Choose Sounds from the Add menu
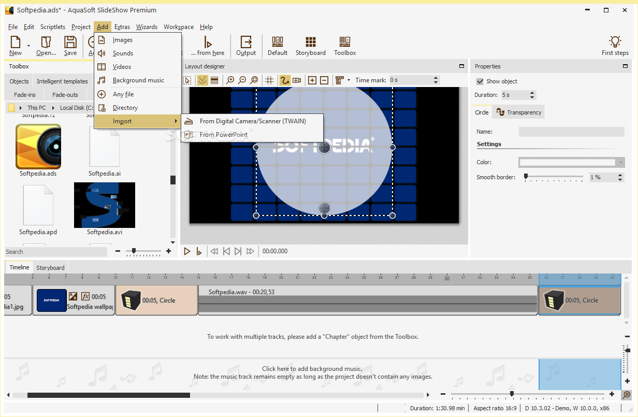The image size is (638, 417). click(138, 53)
